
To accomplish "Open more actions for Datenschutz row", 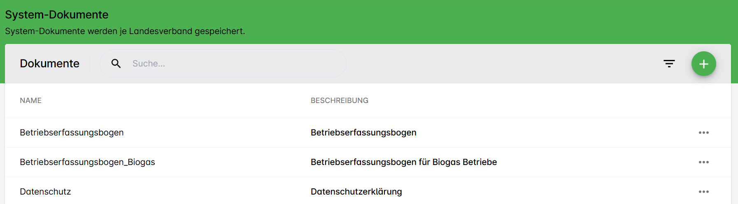I will [x=703, y=192].
